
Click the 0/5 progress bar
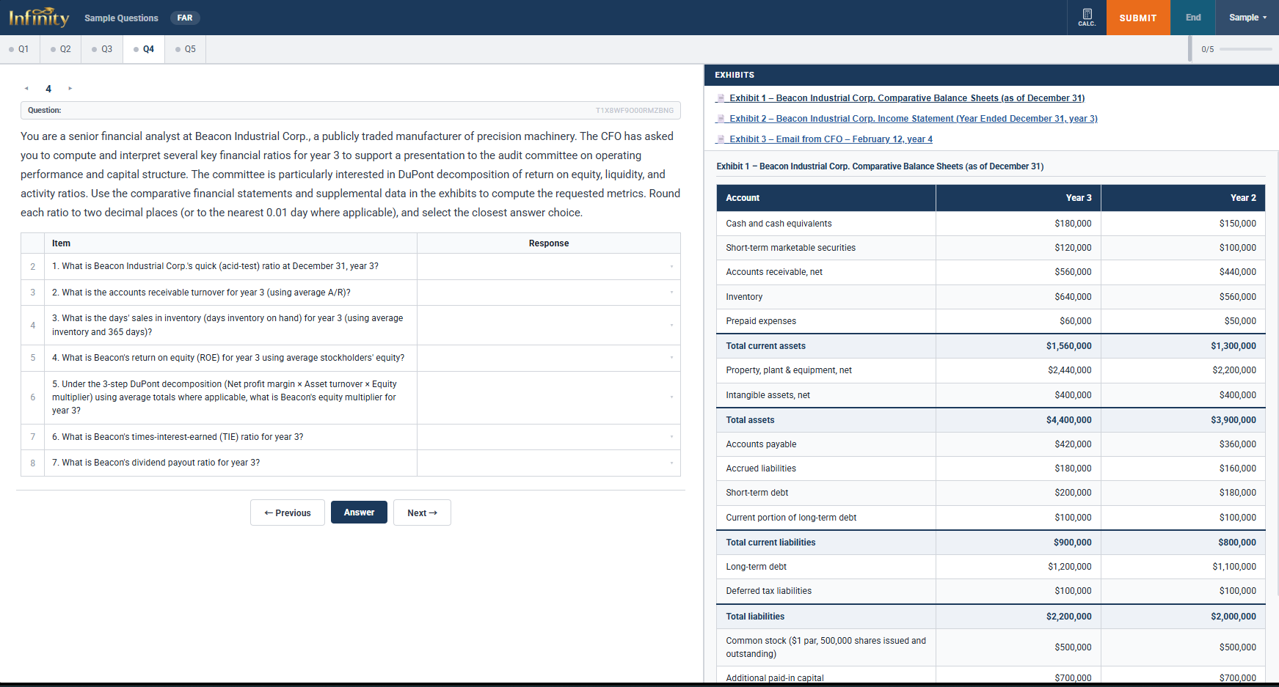tap(1245, 49)
